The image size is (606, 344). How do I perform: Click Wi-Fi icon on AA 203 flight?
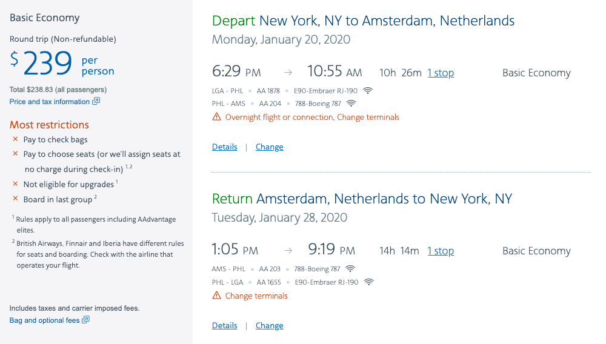pyautogui.click(x=350, y=269)
